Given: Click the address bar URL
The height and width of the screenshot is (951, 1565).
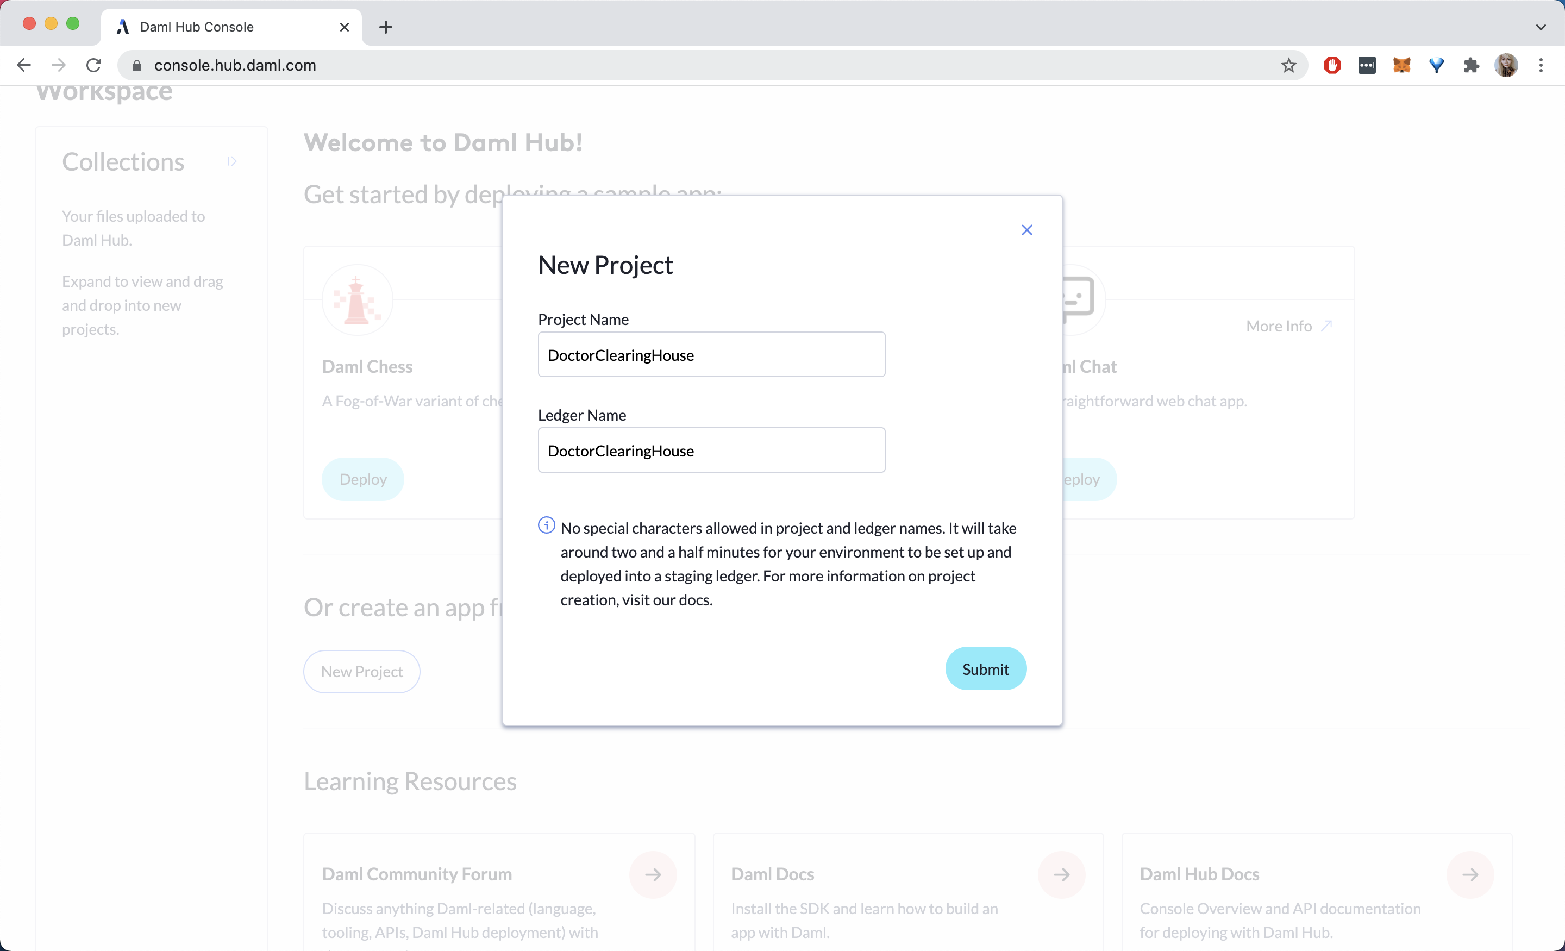Looking at the screenshot, I should pos(235,65).
